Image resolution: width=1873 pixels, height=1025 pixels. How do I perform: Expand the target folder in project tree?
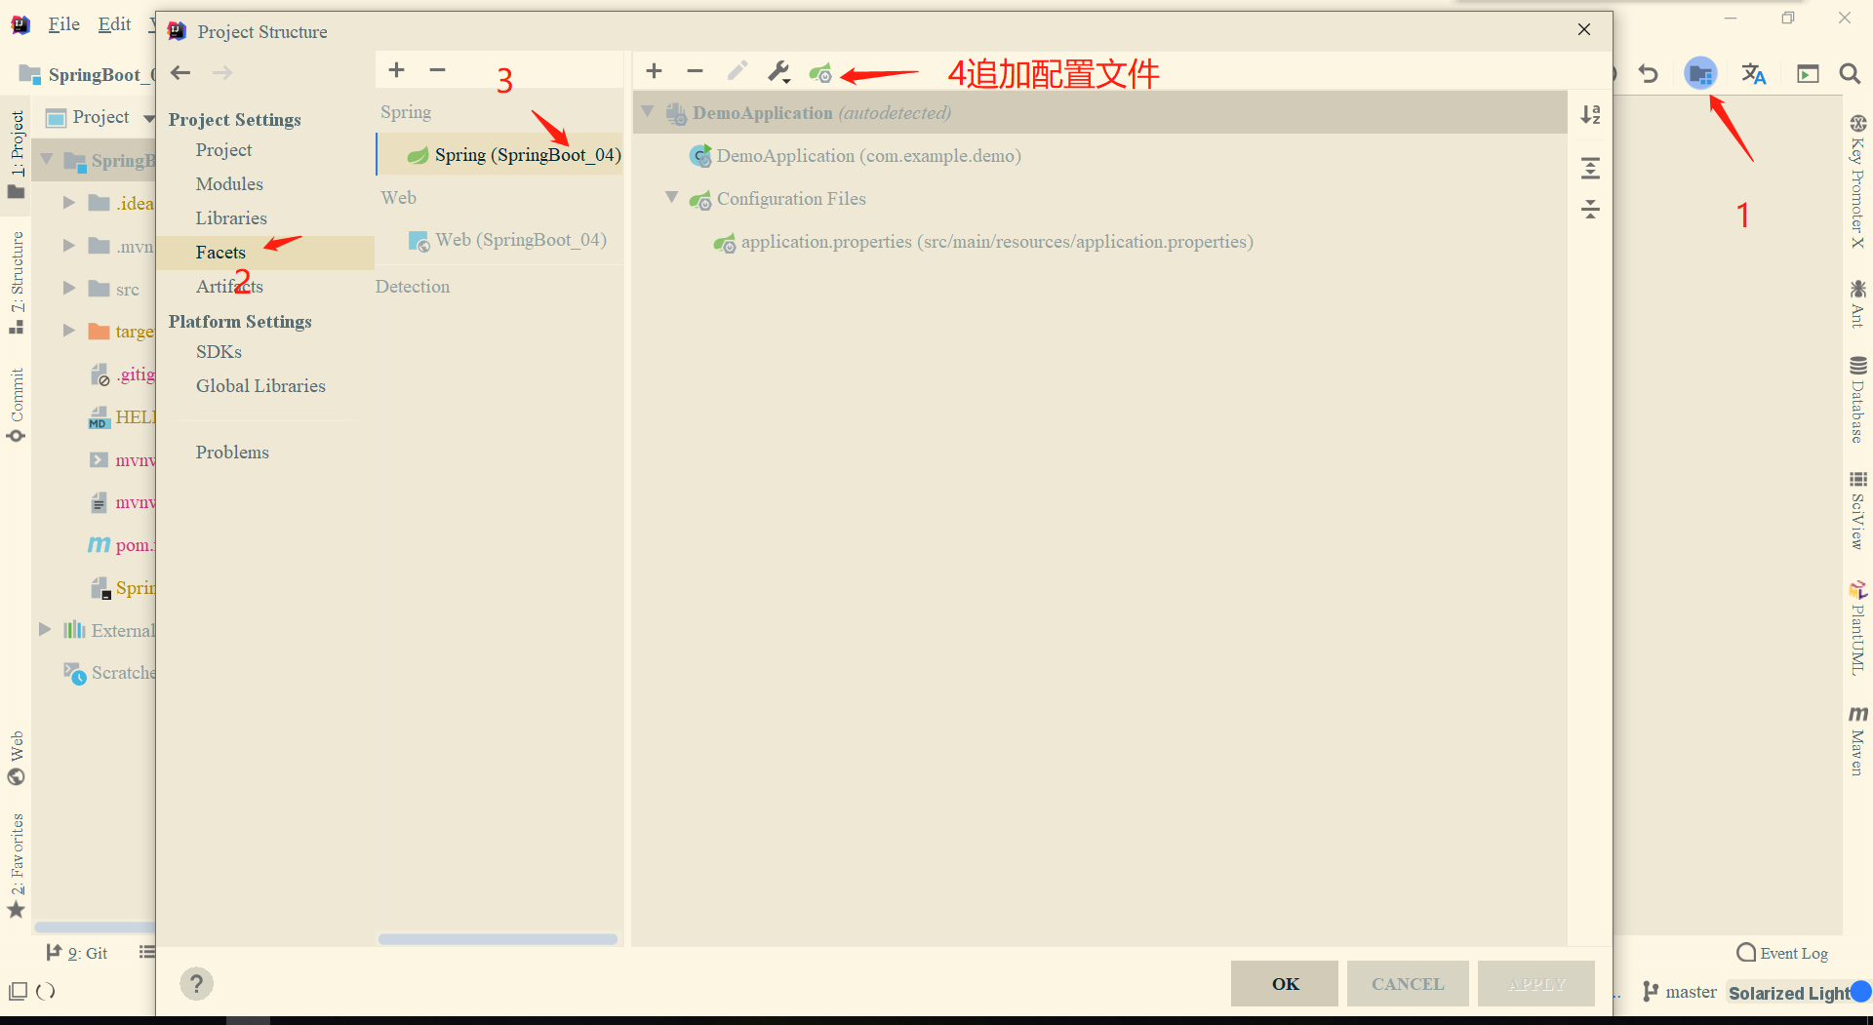[69, 331]
